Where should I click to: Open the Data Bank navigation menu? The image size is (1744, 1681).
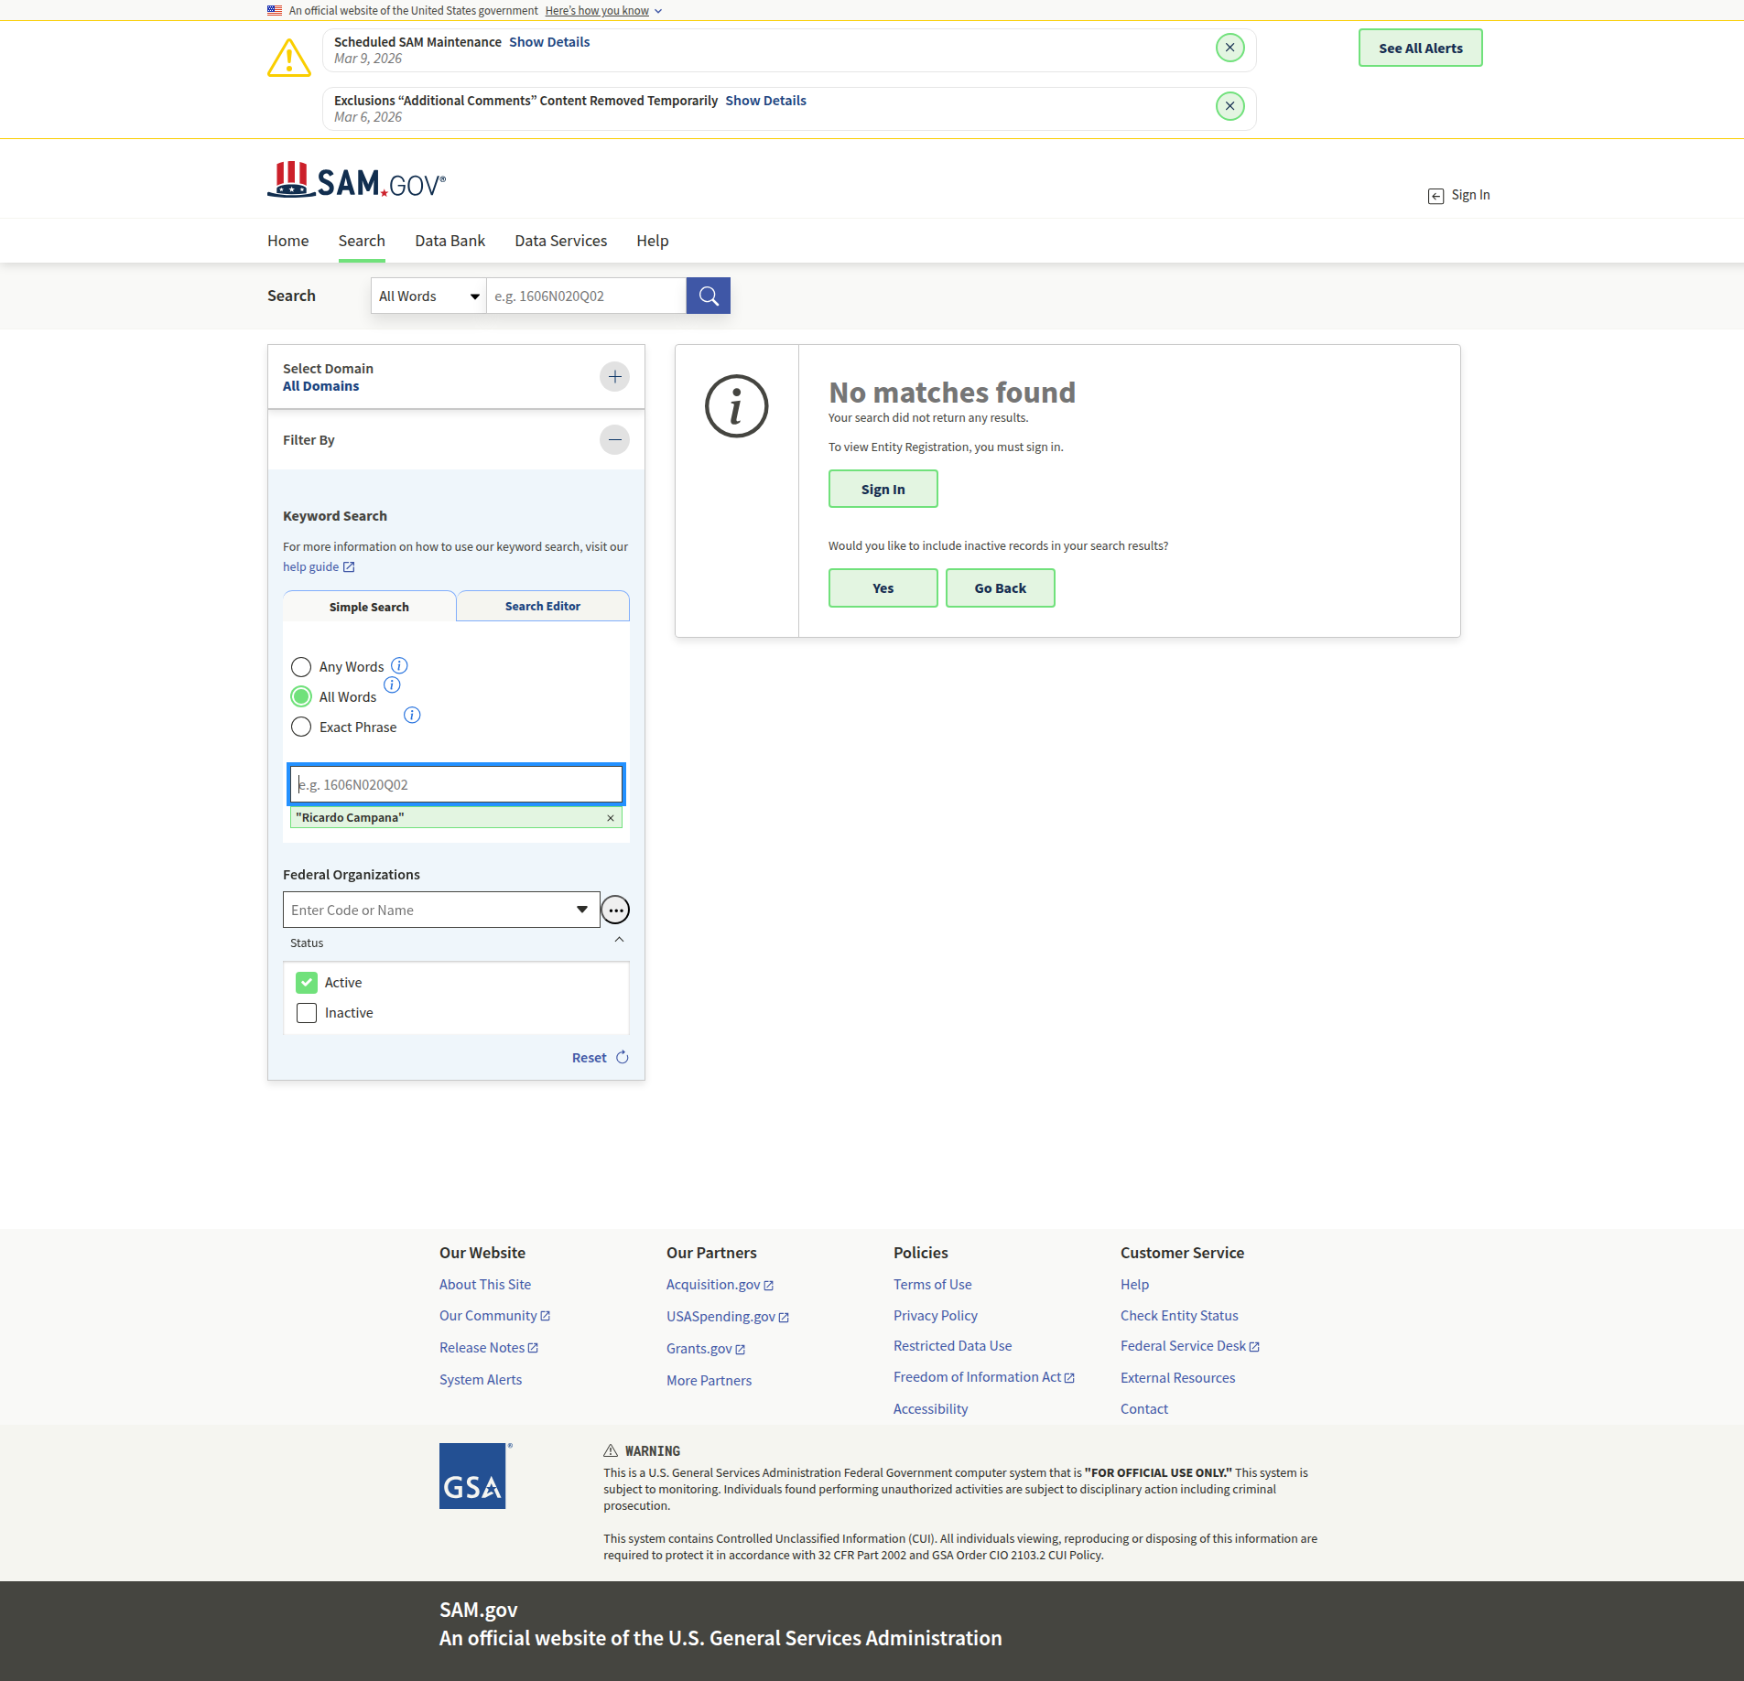pyautogui.click(x=450, y=241)
